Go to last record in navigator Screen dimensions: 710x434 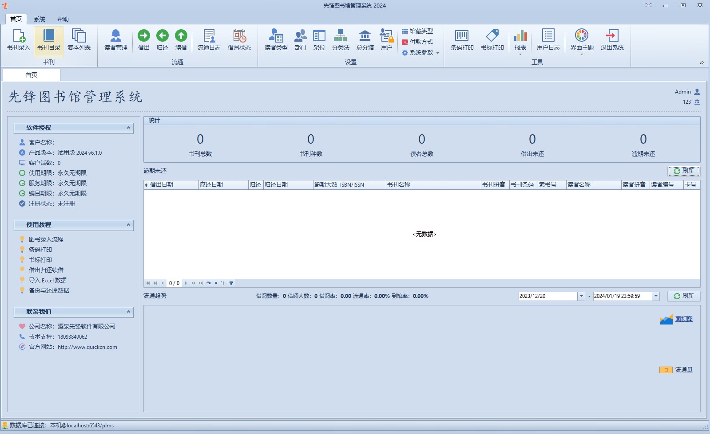201,283
